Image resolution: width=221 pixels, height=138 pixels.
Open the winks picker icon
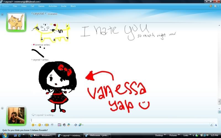(40, 125)
